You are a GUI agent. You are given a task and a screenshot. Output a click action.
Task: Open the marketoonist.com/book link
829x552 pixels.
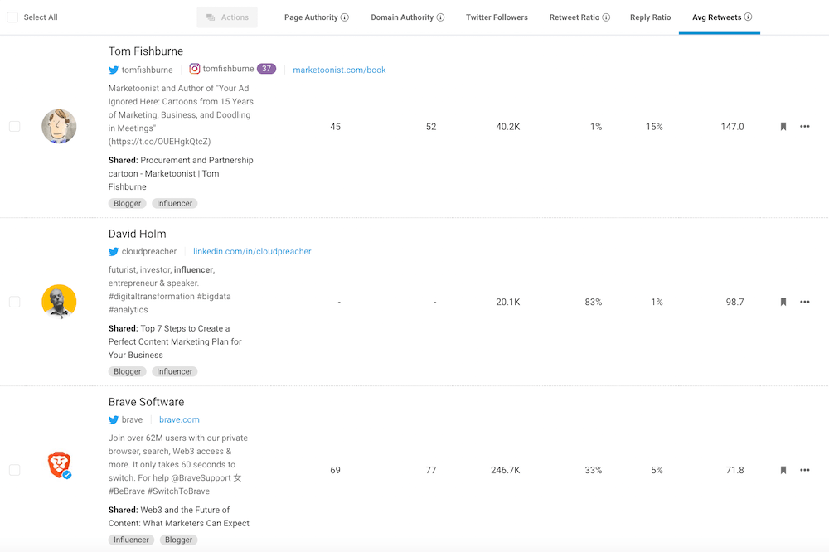coord(339,70)
